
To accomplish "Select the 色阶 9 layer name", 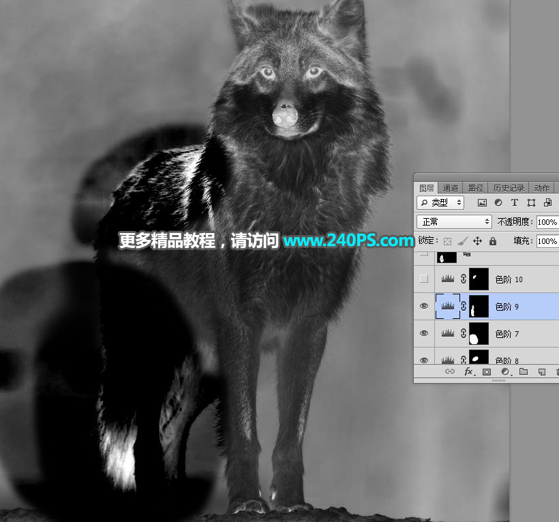I will 507,307.
